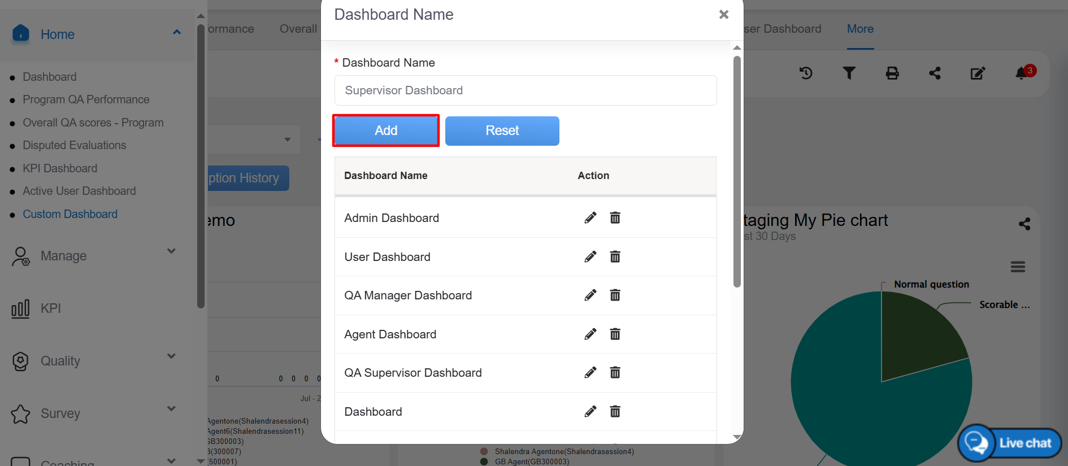1068x466 pixels.
Task: Open the filter funnel icon
Action: coord(849,73)
